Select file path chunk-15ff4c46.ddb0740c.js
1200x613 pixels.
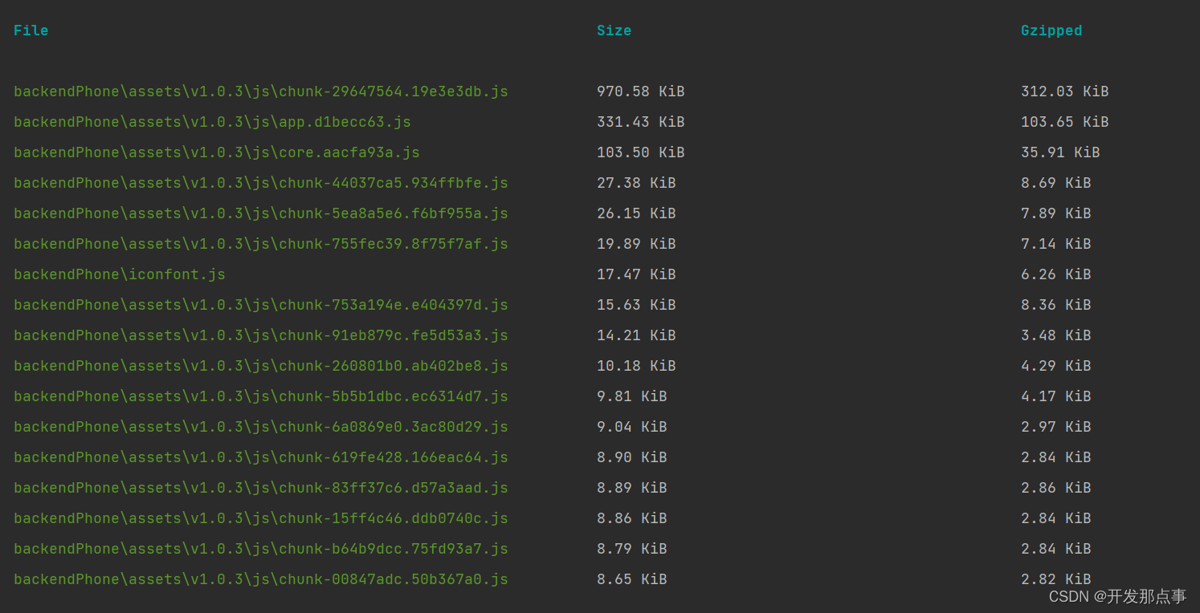[x=261, y=518]
